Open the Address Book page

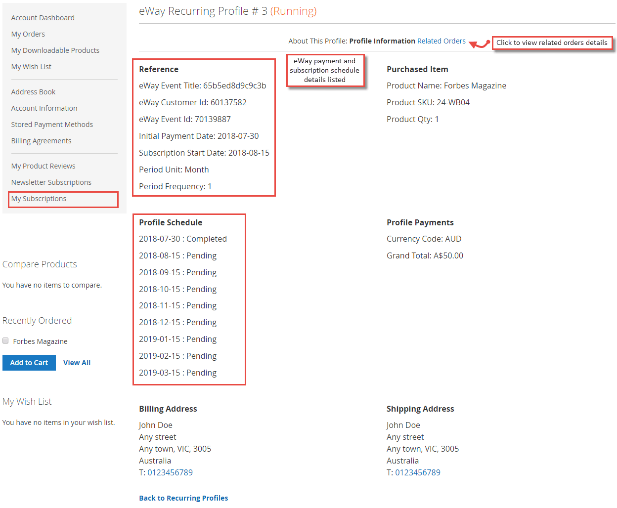point(33,91)
